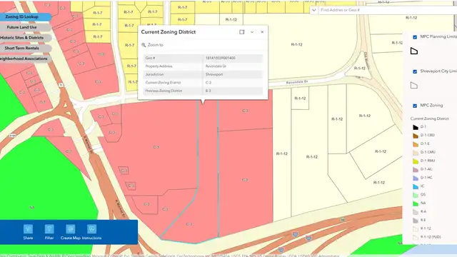Image resolution: width=457 pixels, height=257 pixels.
Task: Open the search source dropdown arrow
Action: pyautogui.click(x=314, y=10)
